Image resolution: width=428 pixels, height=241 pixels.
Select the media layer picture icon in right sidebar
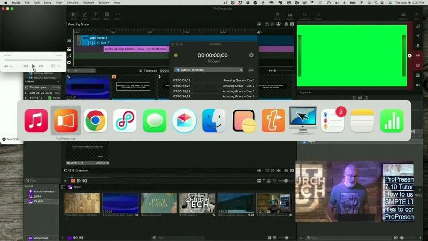(x=418, y=75)
